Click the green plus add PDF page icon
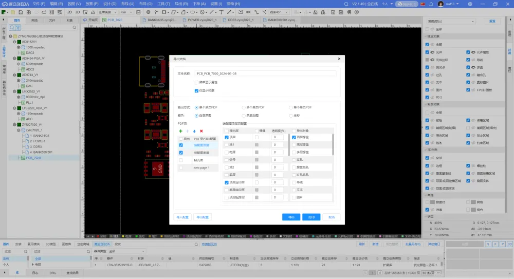 click(x=180, y=131)
